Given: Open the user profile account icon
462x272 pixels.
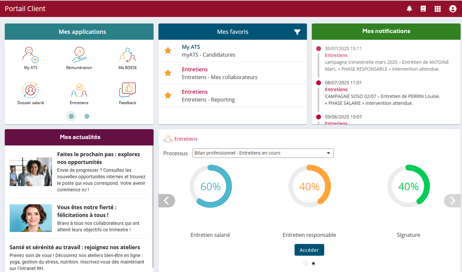Looking at the screenshot, I should (x=452, y=9).
